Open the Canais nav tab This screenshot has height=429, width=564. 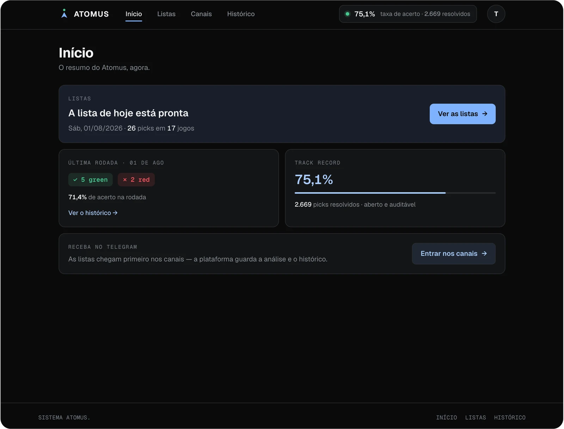click(201, 14)
